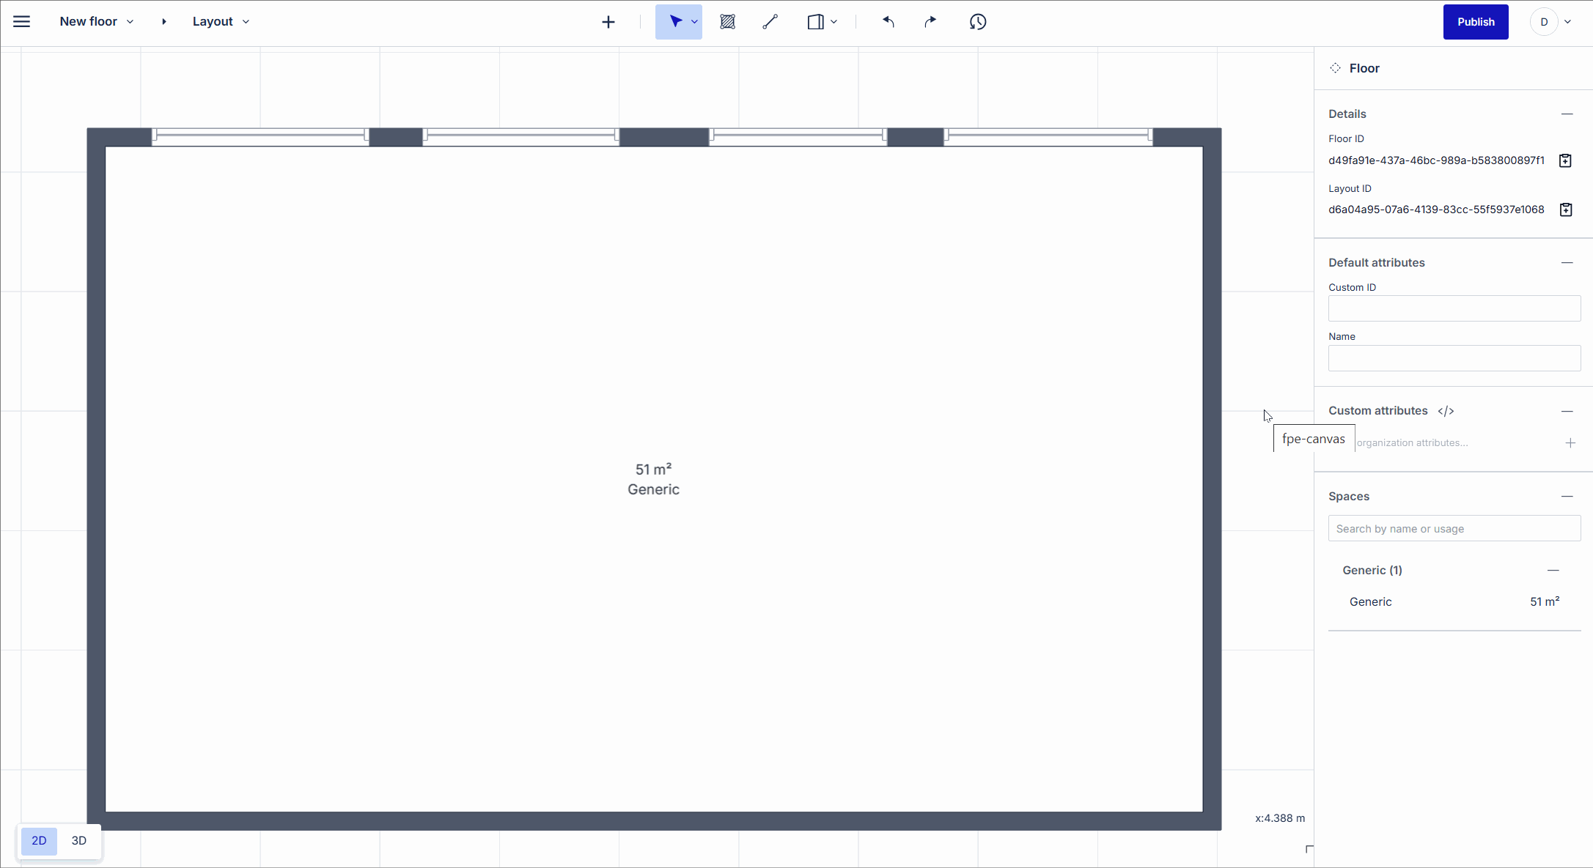
Task: Expand the New floor dropdown
Action: point(130,21)
